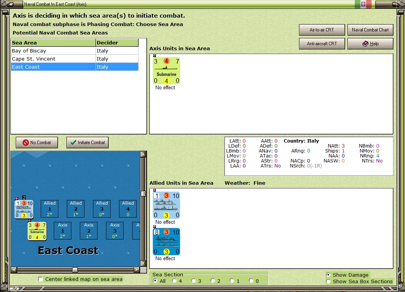Viewport: 405px width, 292px height.
Task: Click the Axis 1 sea box section
Action: 63,231
